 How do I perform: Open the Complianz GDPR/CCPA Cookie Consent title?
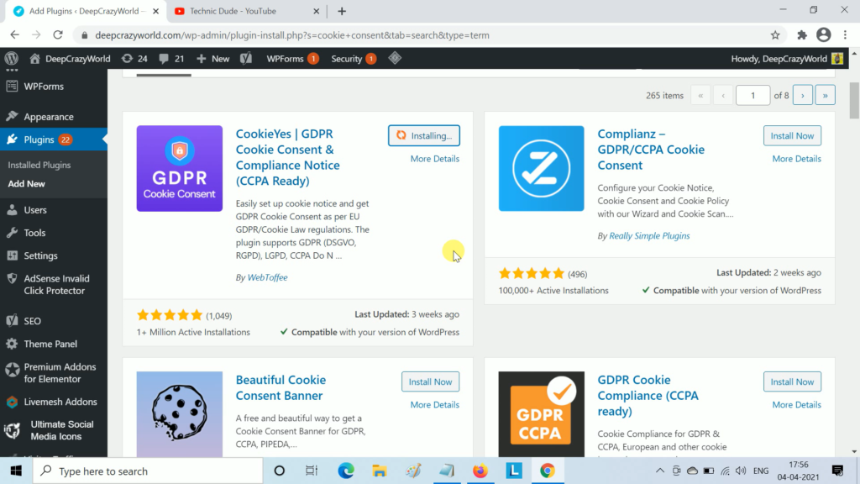point(651,150)
